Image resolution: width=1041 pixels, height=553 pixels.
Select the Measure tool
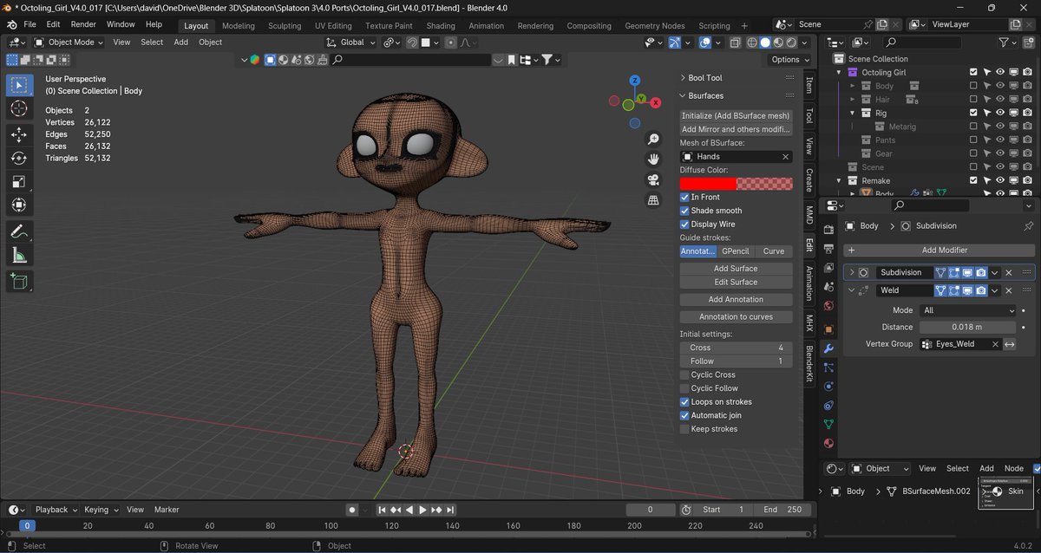click(19, 255)
